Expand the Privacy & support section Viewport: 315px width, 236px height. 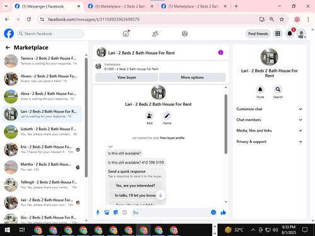point(269,142)
